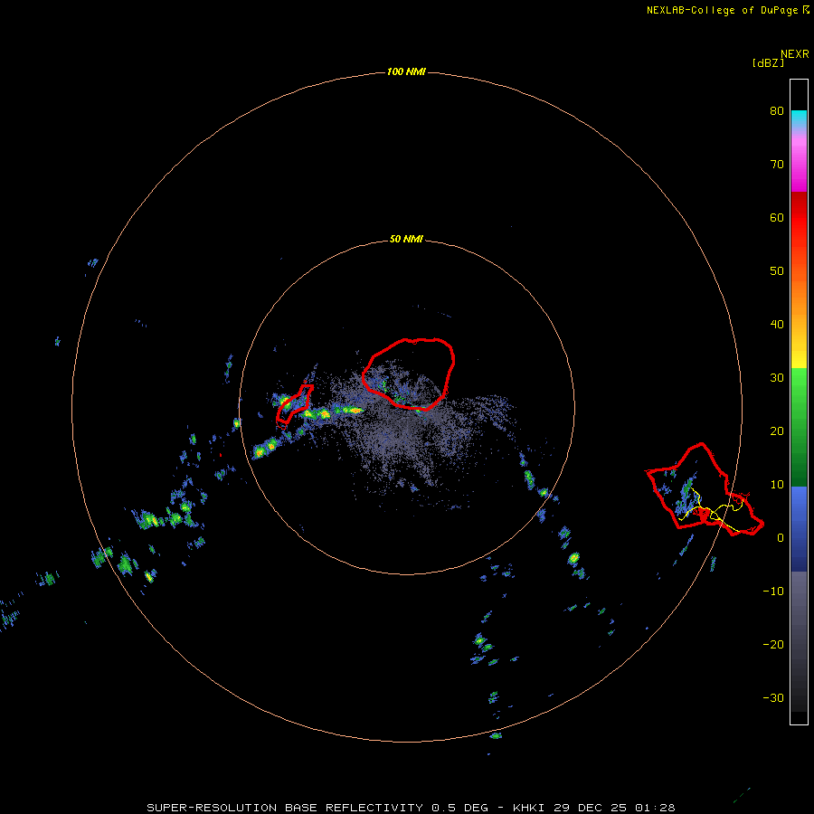Click the NEXR label above the color bar
Screen dimensions: 814x814
795,54
